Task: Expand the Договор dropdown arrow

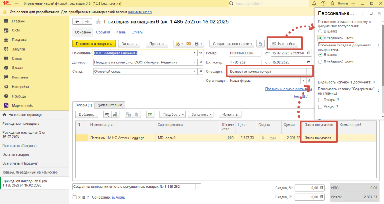Action: click(x=195, y=62)
